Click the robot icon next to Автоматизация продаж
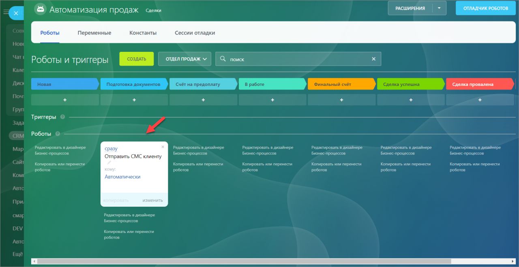Screen dimensions: 519x267 40,9
